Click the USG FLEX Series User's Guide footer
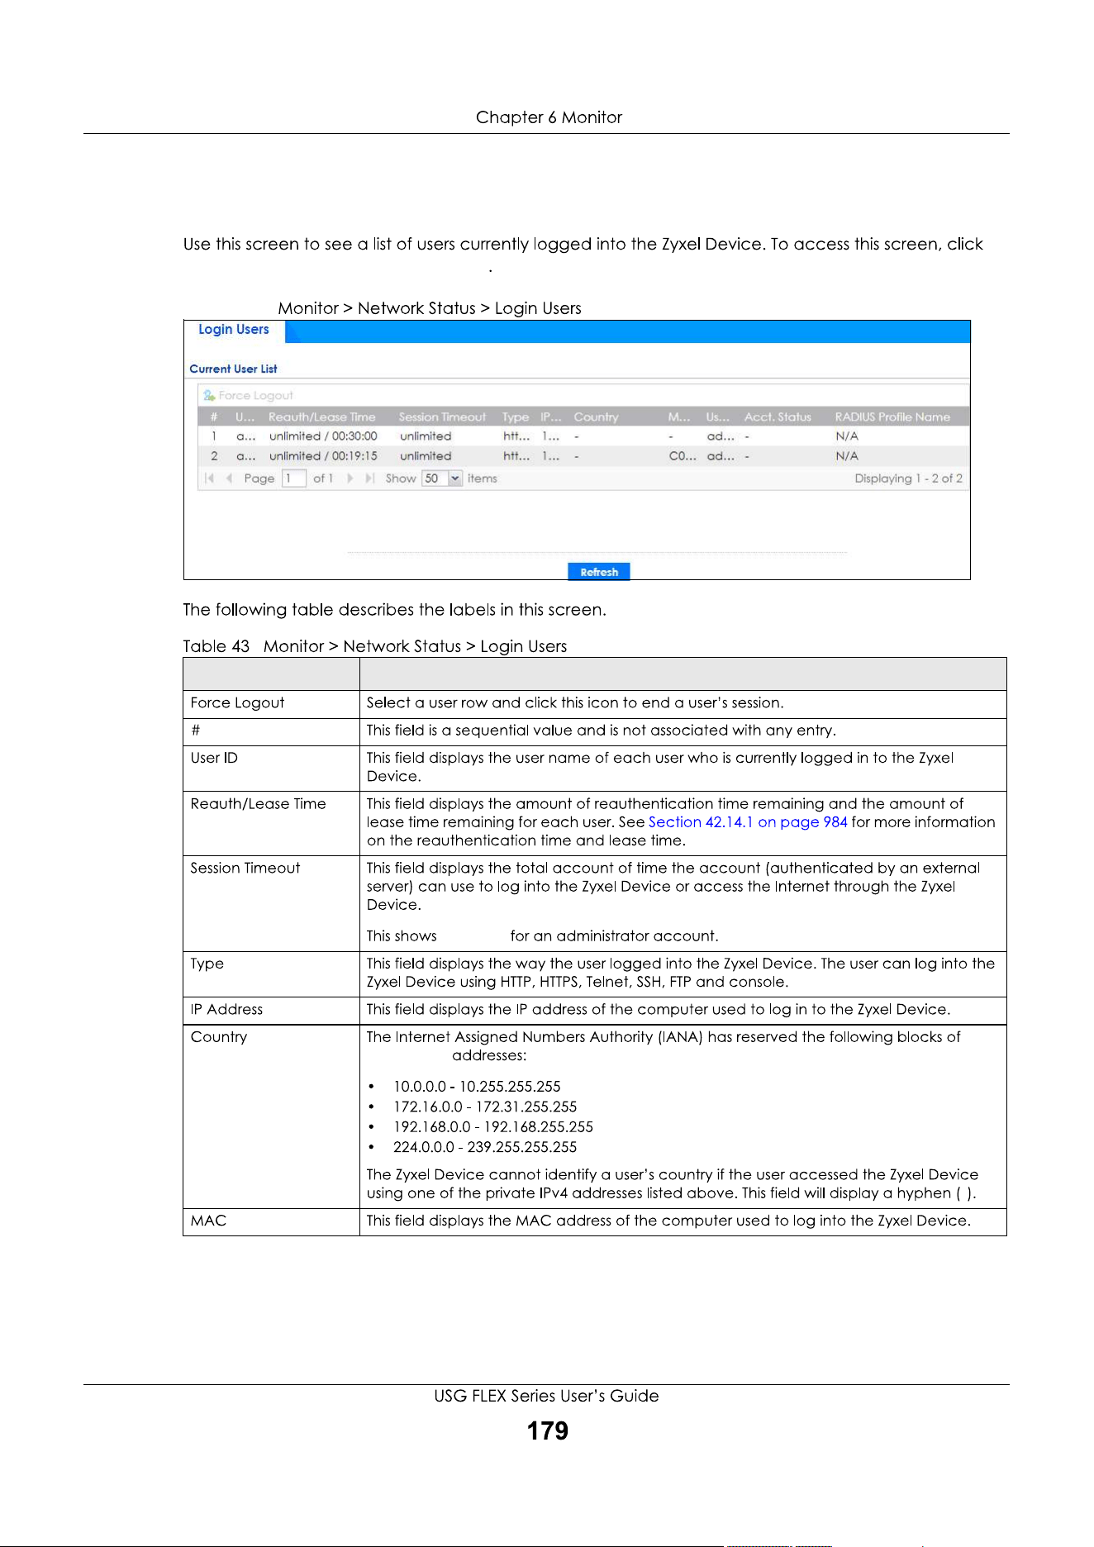 tap(547, 1396)
